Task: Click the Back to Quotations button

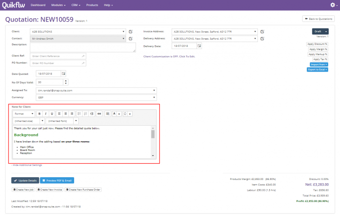Action: 318,19
